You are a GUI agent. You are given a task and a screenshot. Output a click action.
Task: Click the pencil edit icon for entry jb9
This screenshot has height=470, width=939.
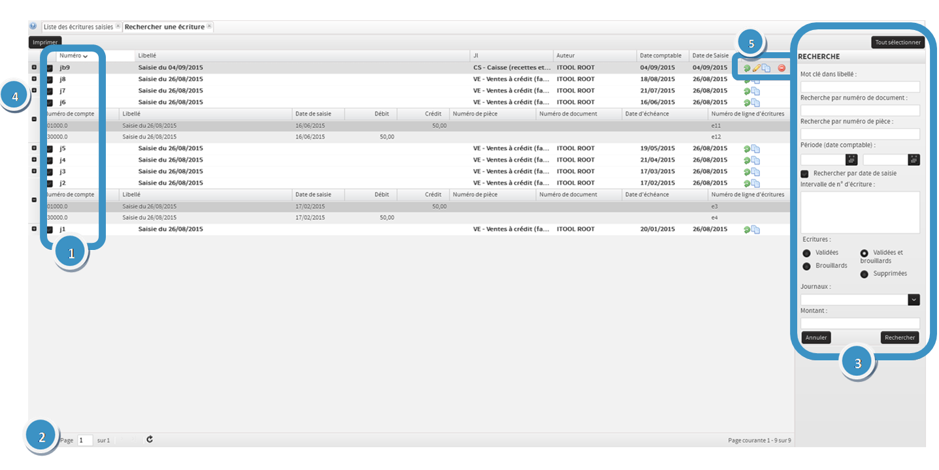tap(757, 68)
